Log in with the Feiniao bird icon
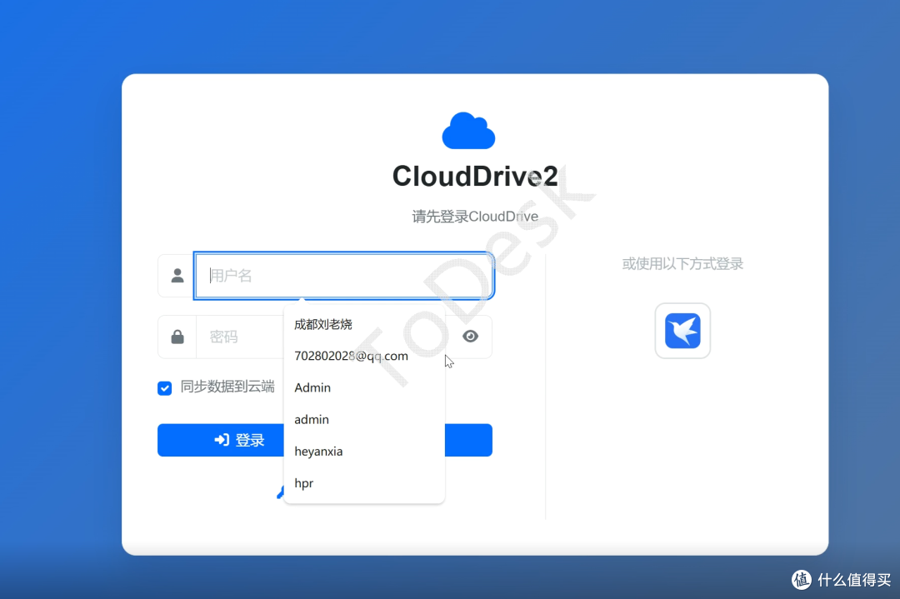 coord(682,331)
